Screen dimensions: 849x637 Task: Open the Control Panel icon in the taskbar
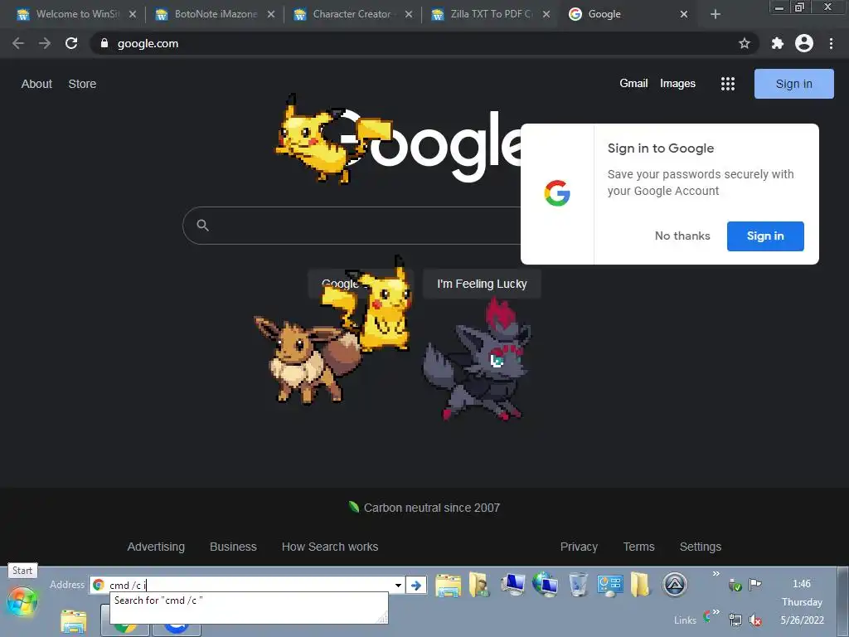pos(609,585)
